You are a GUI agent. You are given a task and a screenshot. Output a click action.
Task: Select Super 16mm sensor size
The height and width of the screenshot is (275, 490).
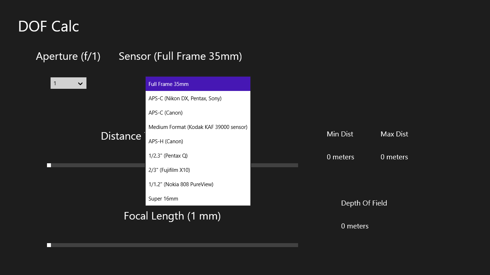pyautogui.click(x=198, y=198)
